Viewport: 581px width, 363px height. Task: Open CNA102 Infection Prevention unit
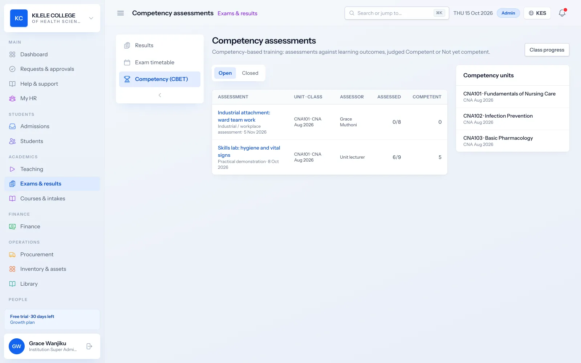[513, 119]
